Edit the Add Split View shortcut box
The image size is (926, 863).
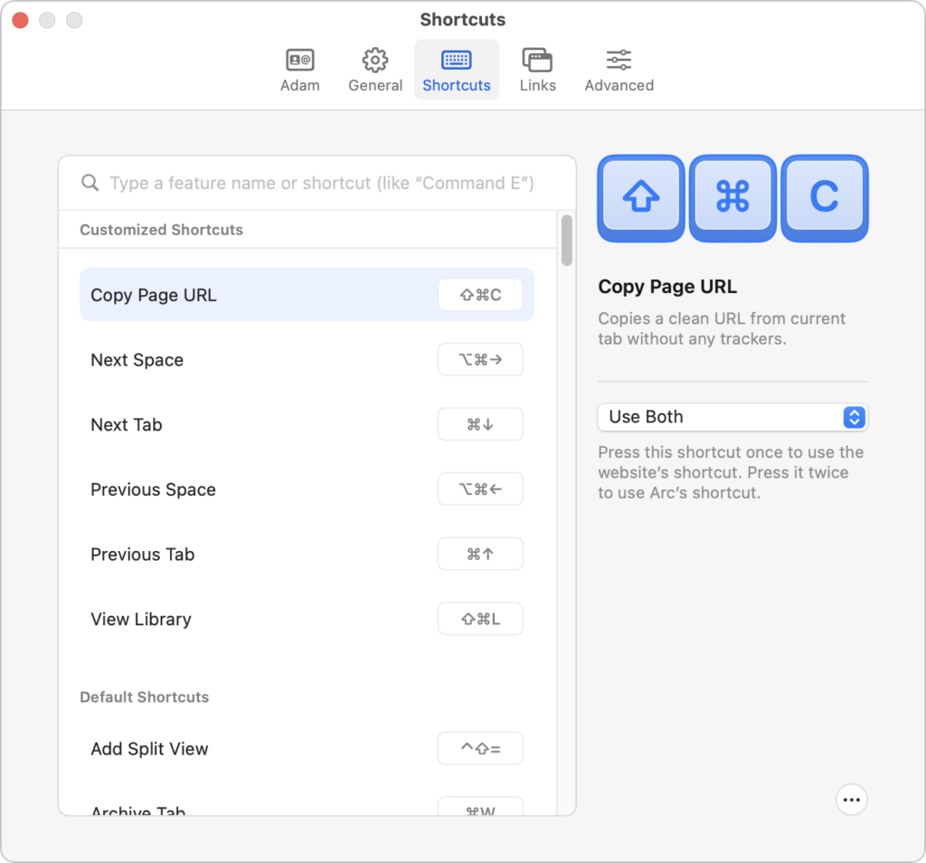(x=480, y=748)
